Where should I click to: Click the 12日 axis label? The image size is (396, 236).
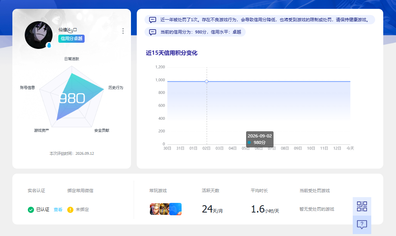pyautogui.click(x=337, y=149)
